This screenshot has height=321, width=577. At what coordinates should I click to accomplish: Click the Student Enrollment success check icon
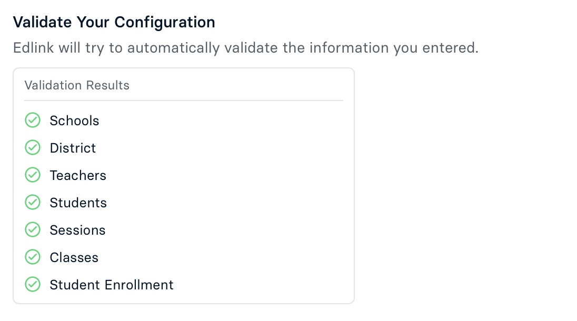point(33,285)
